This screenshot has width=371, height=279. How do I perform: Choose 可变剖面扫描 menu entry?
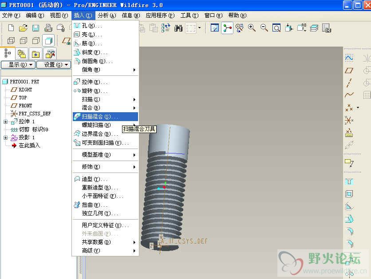pos(105,143)
